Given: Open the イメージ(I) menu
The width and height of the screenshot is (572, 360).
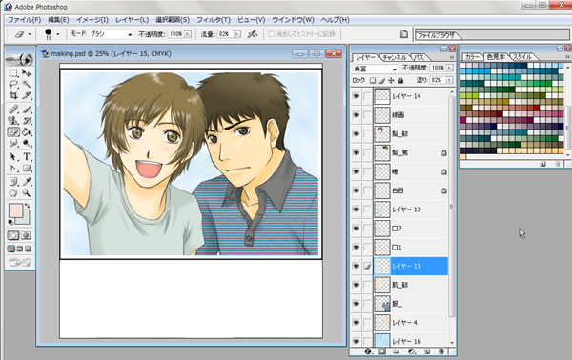Looking at the screenshot, I should pos(92,20).
